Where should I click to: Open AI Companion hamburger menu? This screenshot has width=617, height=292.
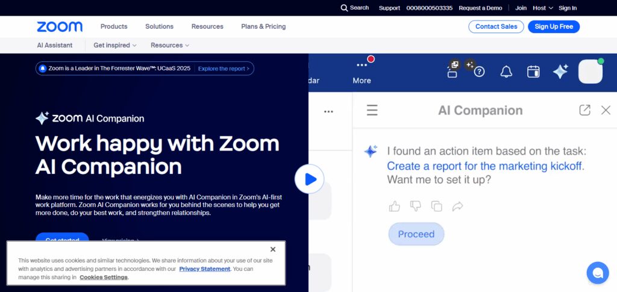coord(372,110)
